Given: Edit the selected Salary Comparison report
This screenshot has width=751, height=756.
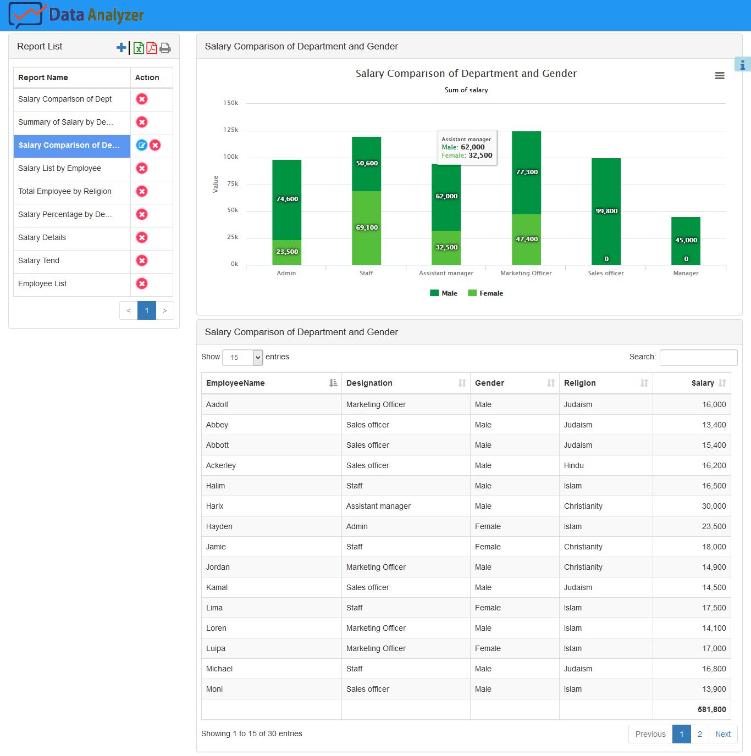Looking at the screenshot, I should [141, 145].
